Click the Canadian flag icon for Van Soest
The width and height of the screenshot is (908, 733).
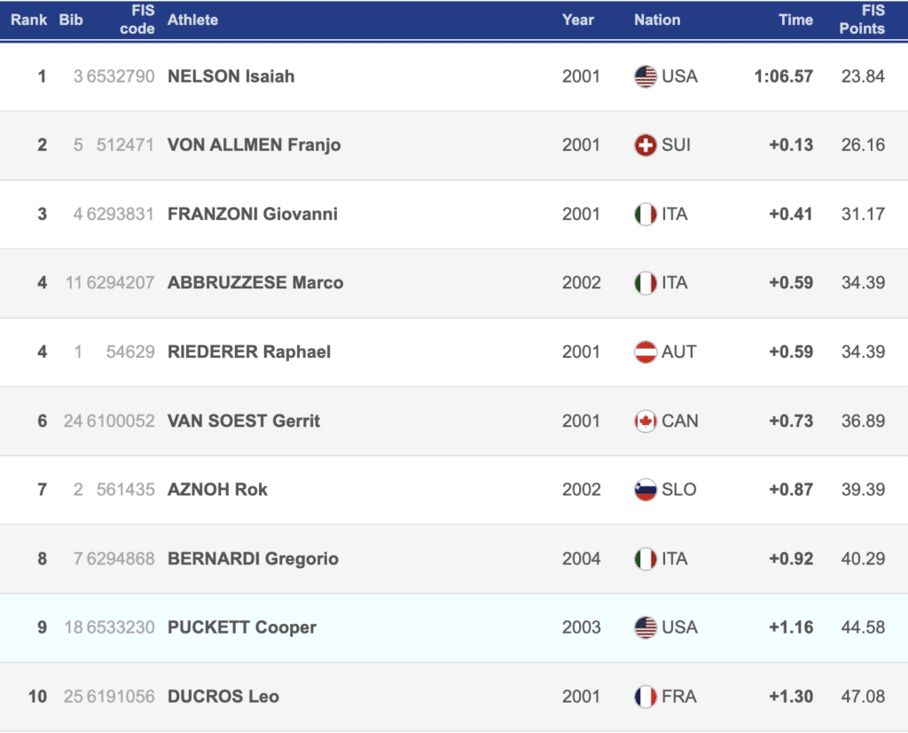(646, 421)
